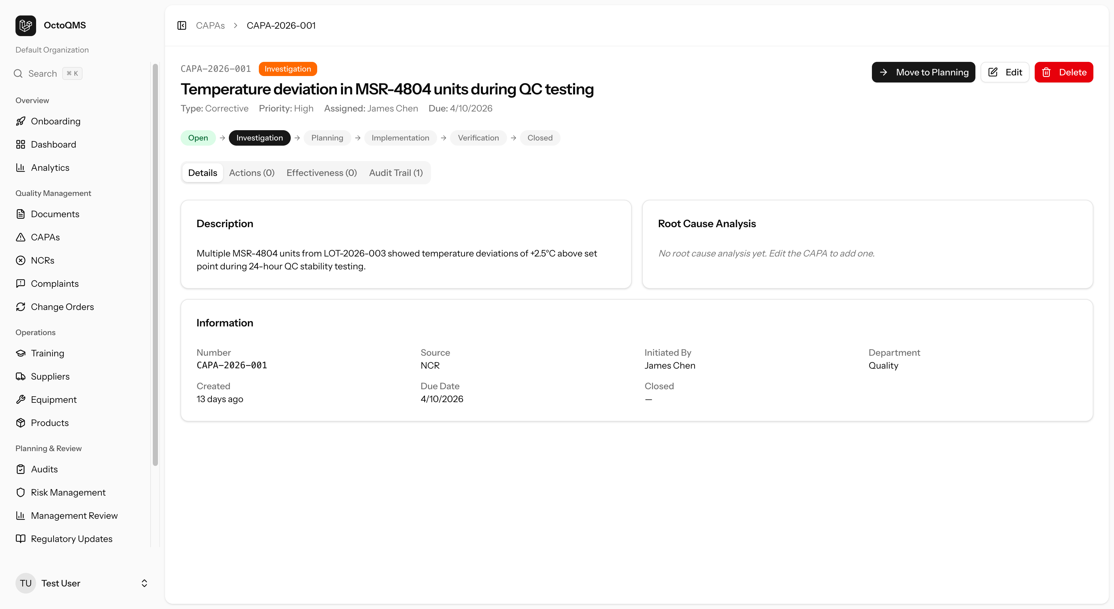Click the search magnifier icon
Viewport: 1114px width, 609px height.
click(18, 73)
